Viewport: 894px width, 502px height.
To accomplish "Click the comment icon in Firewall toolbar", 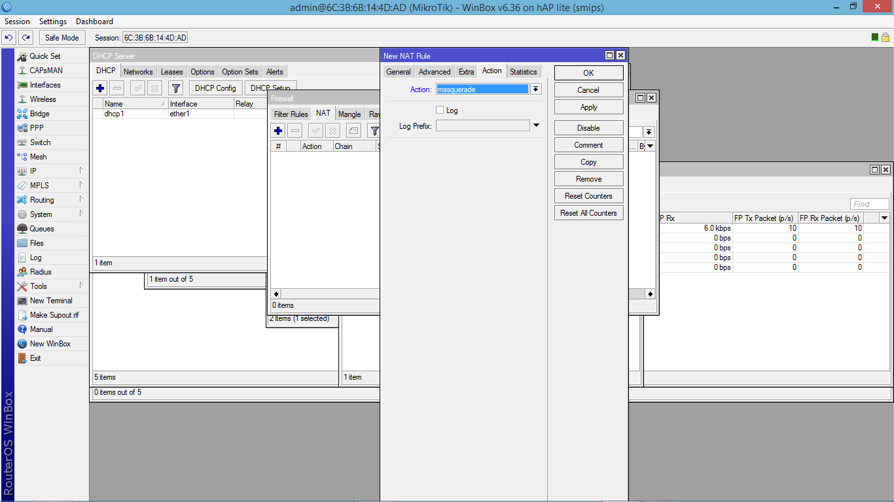I will pyautogui.click(x=353, y=131).
